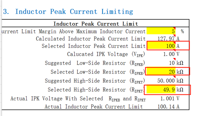Viewport: 197px width, 116px height.
Task: Click the red comment marker on margin cell
Action: 175,28
